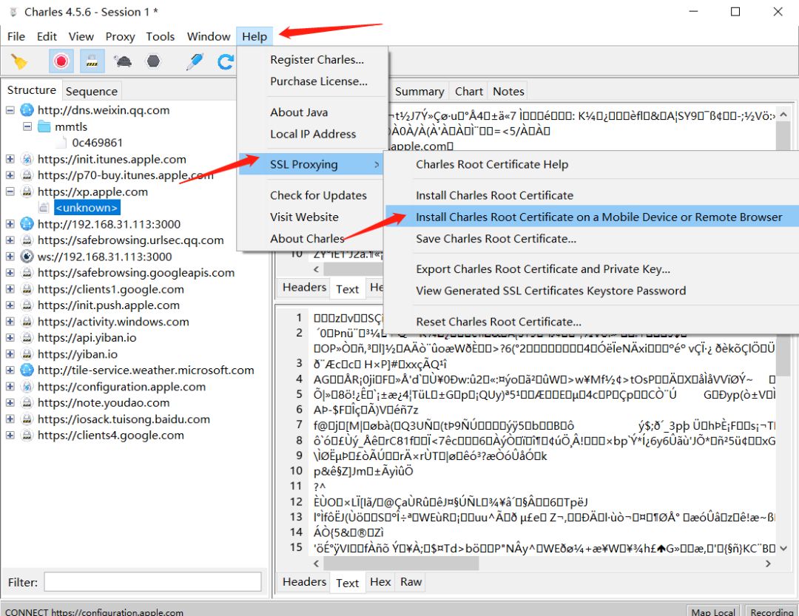The width and height of the screenshot is (799, 616).
Task: Click globe icon for tile-service.weather.microsoft.com
Action: [27, 370]
